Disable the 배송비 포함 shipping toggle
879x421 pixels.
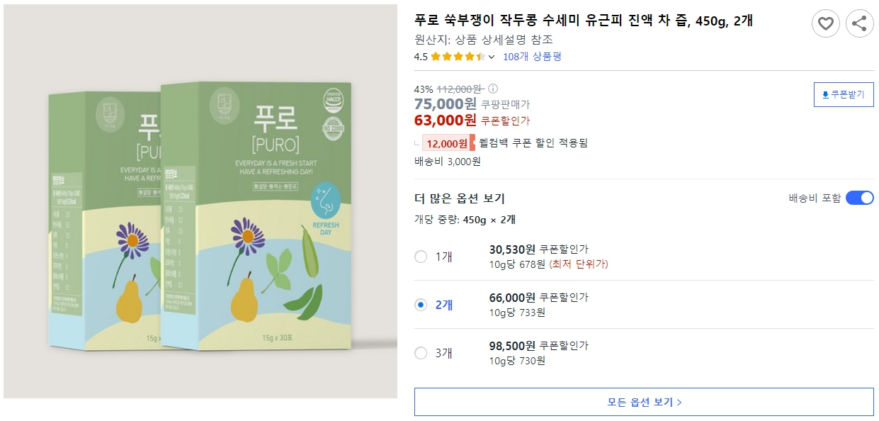[859, 198]
